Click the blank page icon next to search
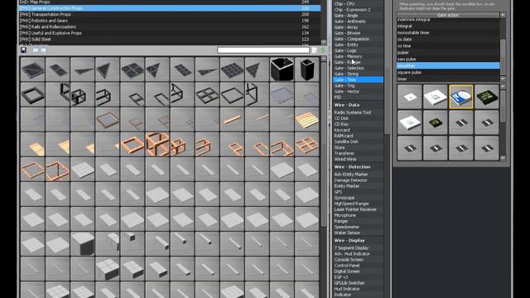The width and height of the screenshot is (530, 298). click(x=314, y=50)
